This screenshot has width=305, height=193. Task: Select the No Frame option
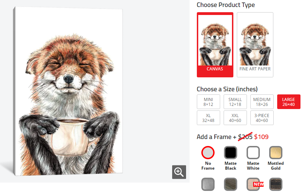click(x=208, y=153)
